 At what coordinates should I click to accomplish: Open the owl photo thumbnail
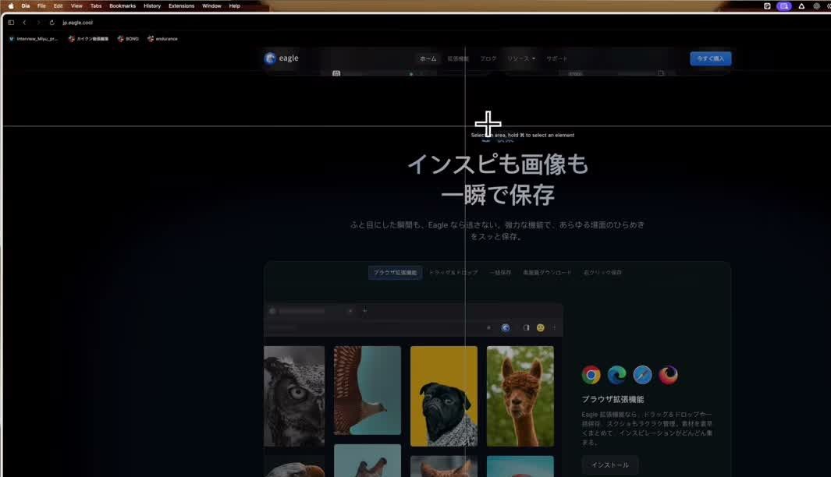click(x=294, y=395)
